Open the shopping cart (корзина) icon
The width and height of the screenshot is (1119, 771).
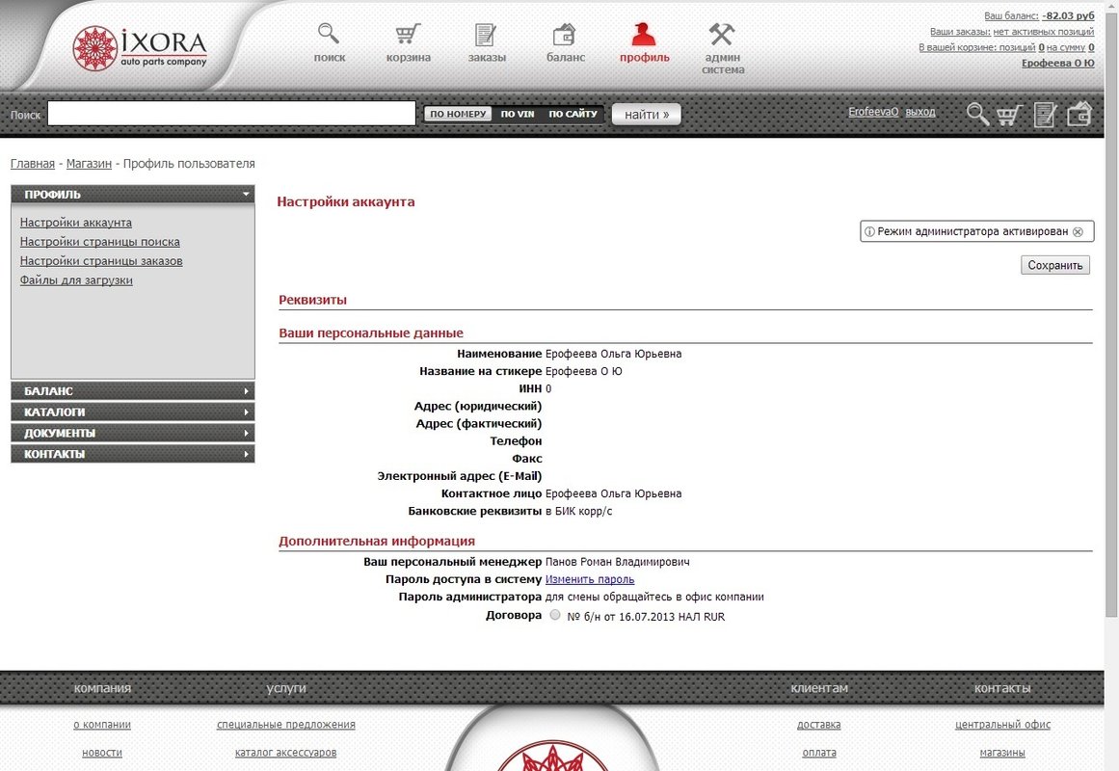pos(409,35)
